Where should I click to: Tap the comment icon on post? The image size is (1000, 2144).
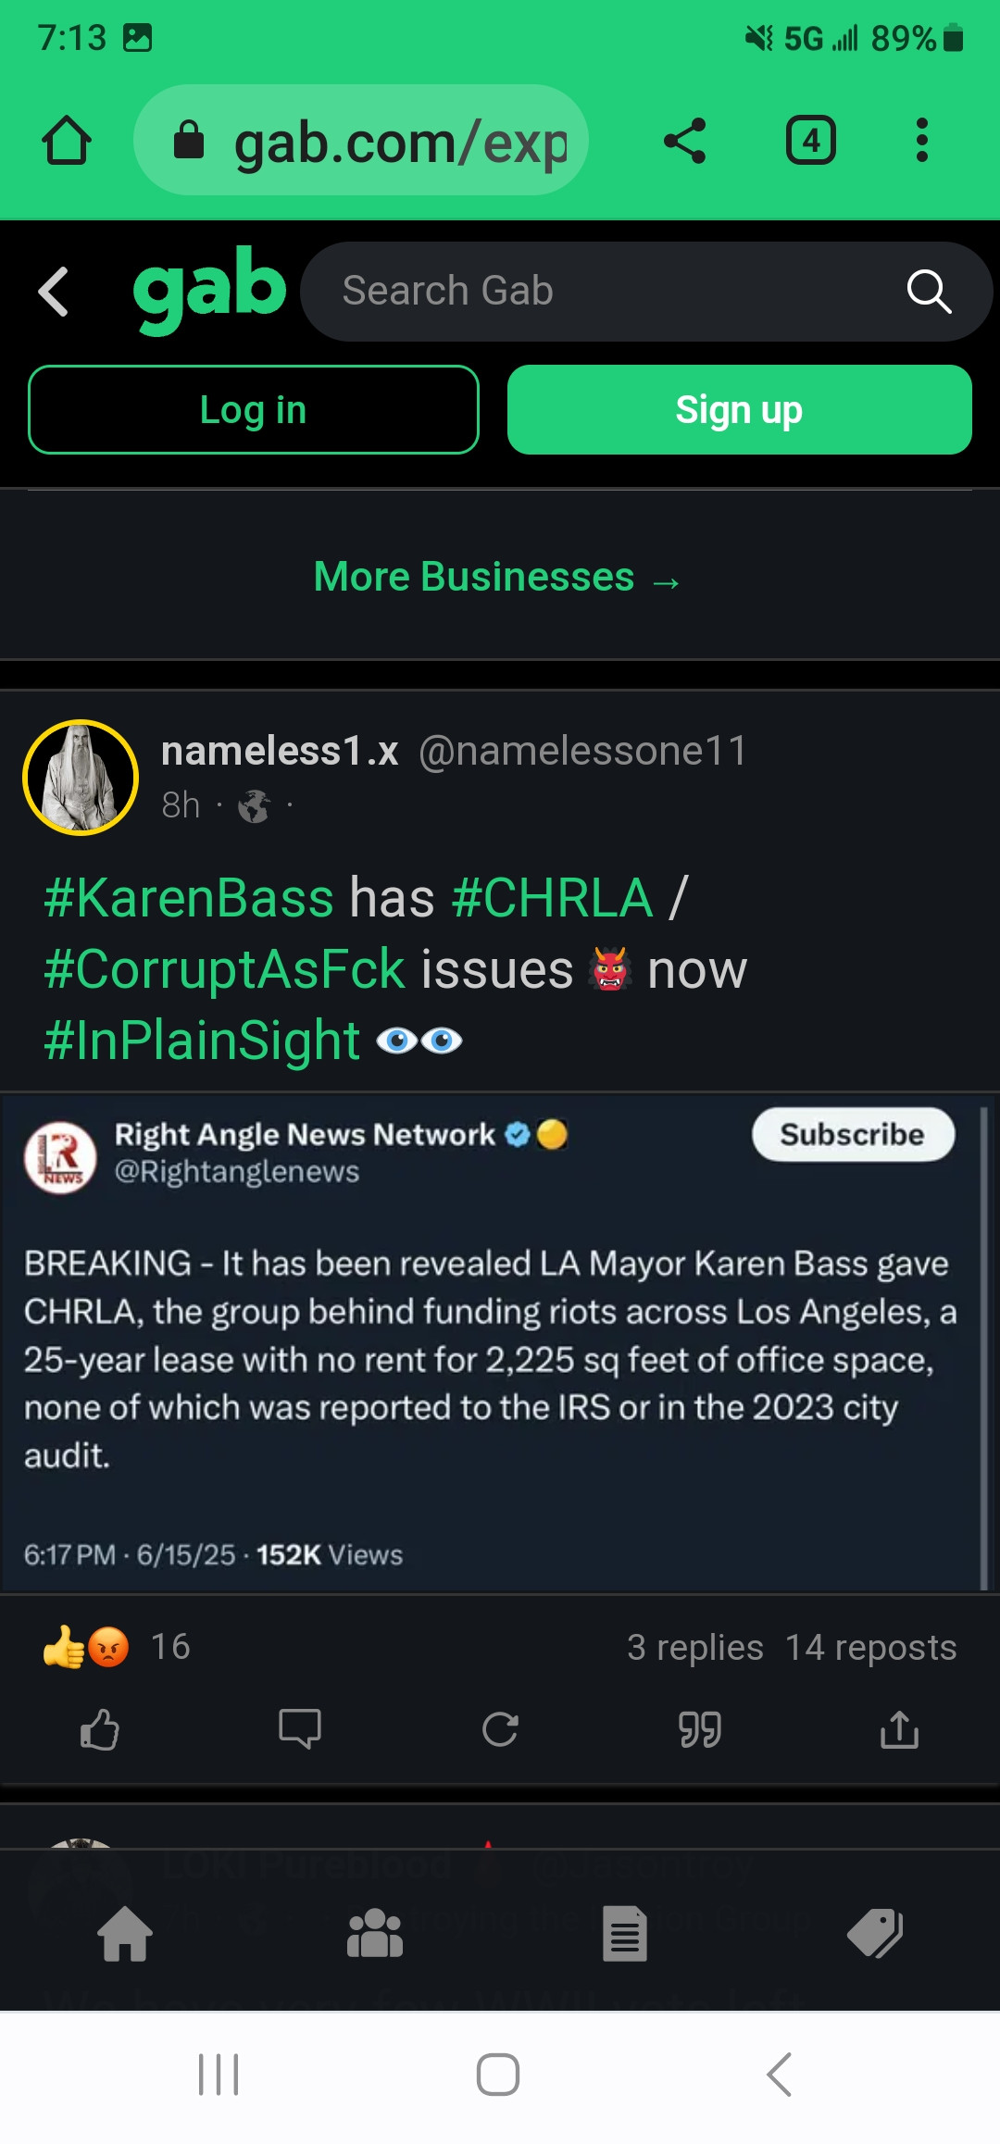pos(300,1729)
